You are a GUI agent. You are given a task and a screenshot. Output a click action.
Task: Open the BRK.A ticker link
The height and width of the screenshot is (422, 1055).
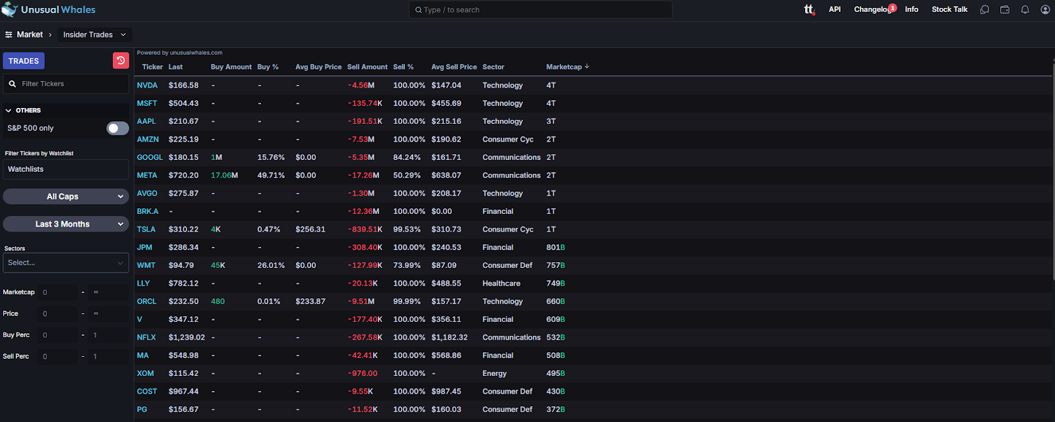[148, 211]
